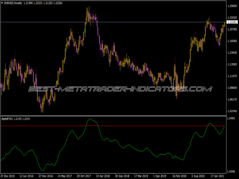Click the 16 Feb 2020 date label
Screen dimensions: 239x179
[180, 175]
